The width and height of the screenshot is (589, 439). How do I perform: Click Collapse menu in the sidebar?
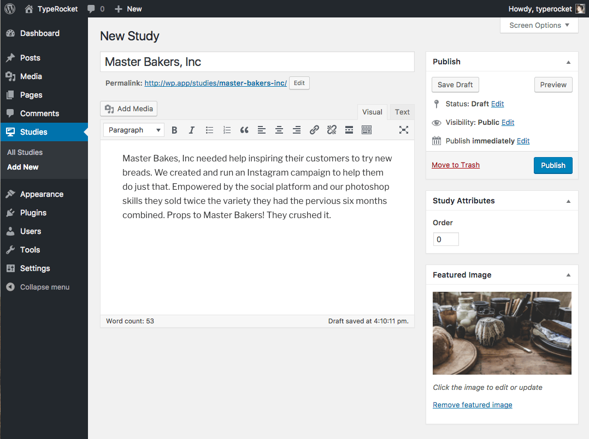click(44, 287)
